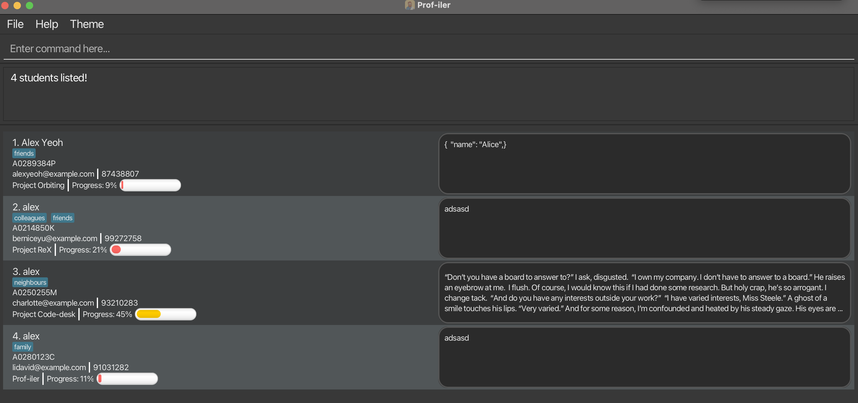Select student name '3. alex'
This screenshot has width=858, height=403.
click(x=26, y=272)
